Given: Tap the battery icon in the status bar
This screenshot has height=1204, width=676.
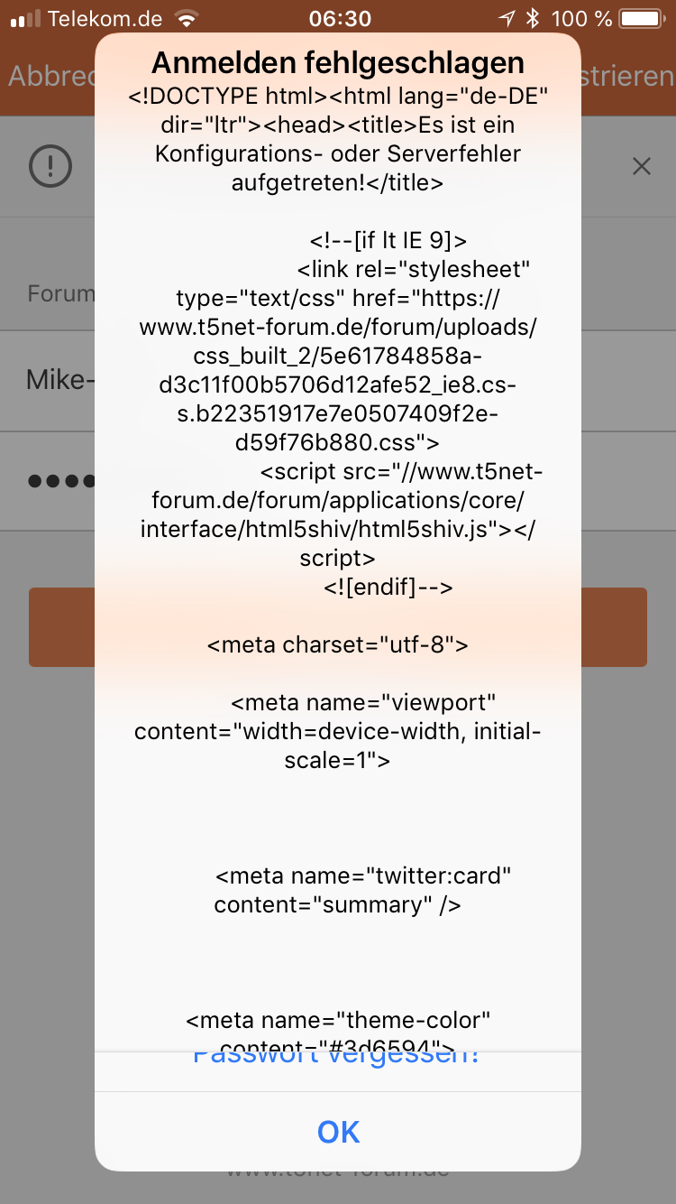Looking at the screenshot, I should 644,18.
